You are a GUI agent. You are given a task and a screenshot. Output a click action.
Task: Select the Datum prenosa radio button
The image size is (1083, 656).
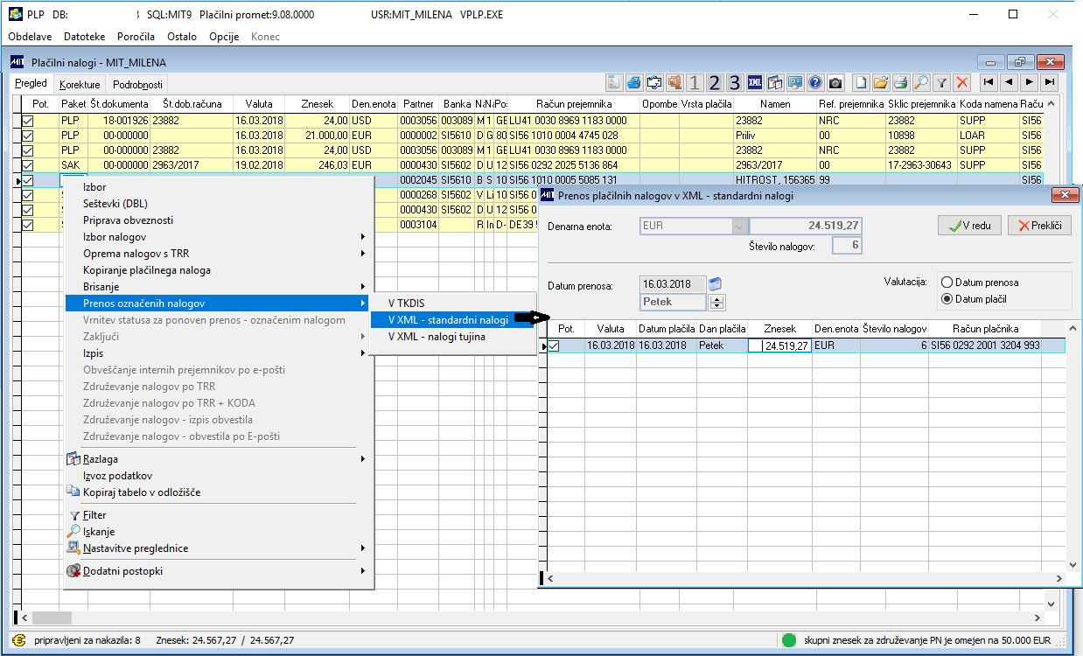pyautogui.click(x=947, y=283)
